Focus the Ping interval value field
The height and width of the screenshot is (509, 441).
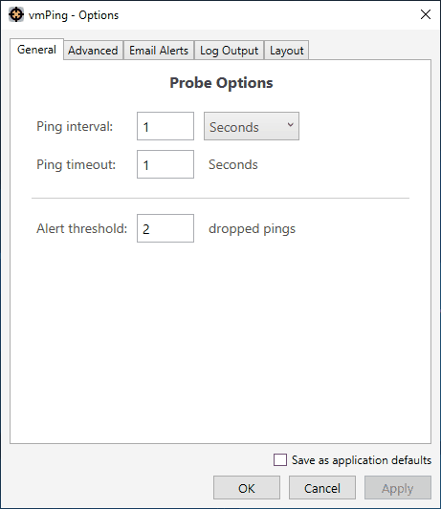(x=165, y=126)
